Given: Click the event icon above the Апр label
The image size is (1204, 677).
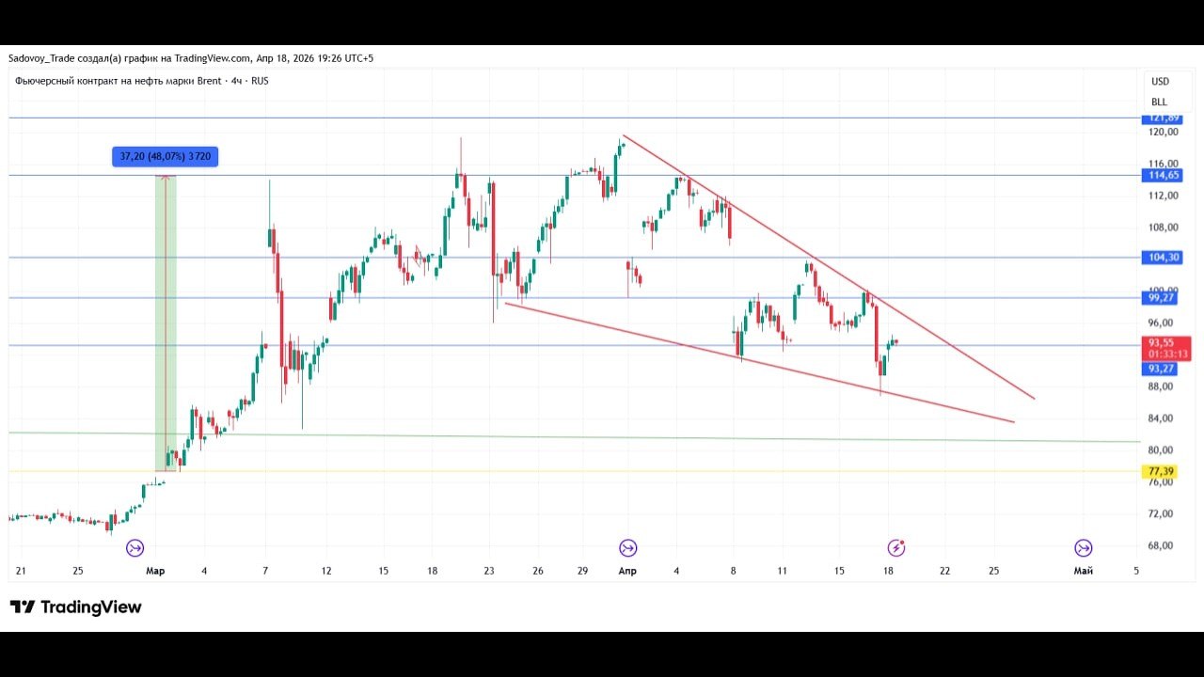Looking at the screenshot, I should coord(627,548).
